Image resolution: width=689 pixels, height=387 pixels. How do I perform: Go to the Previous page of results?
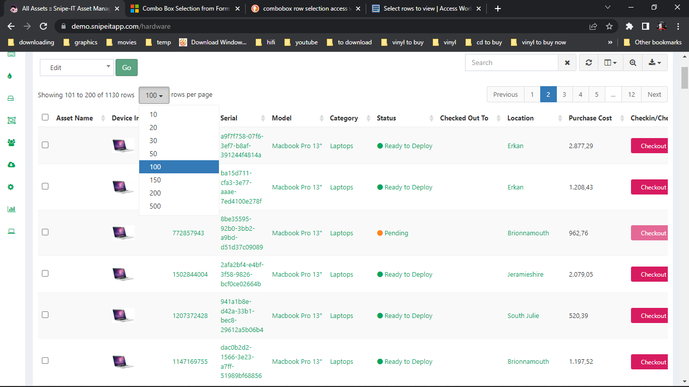coord(505,94)
